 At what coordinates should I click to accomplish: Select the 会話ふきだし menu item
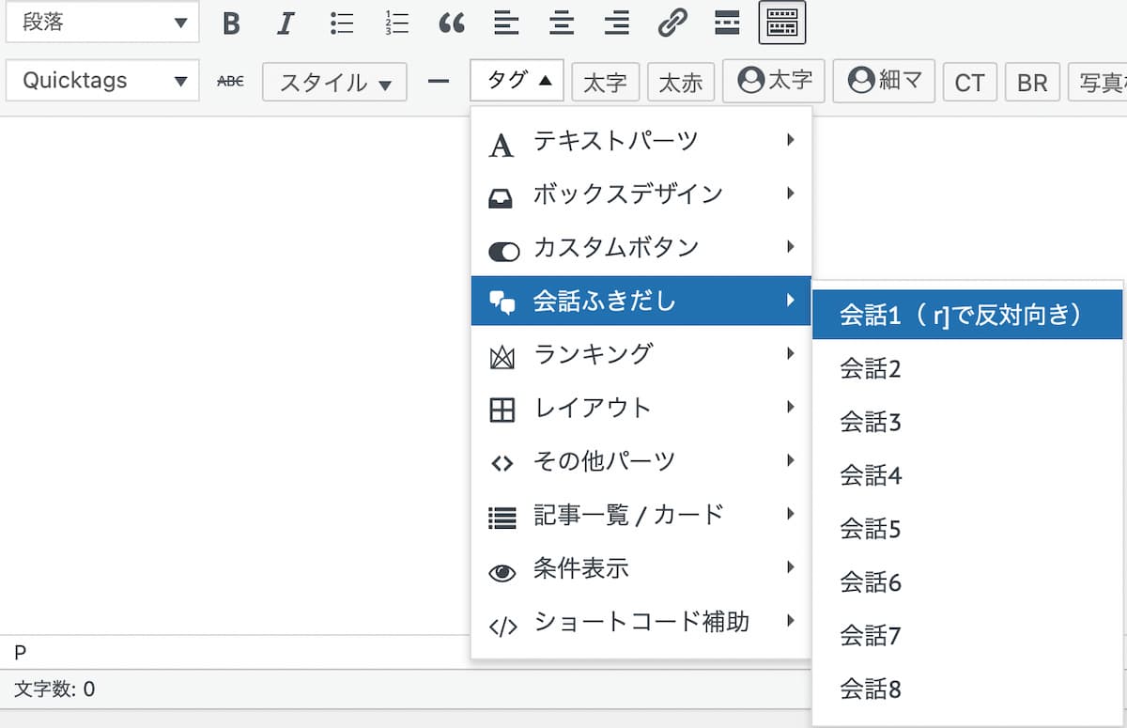(x=641, y=301)
